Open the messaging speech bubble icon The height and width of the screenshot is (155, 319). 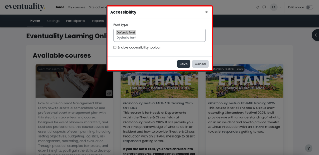coord(264,7)
